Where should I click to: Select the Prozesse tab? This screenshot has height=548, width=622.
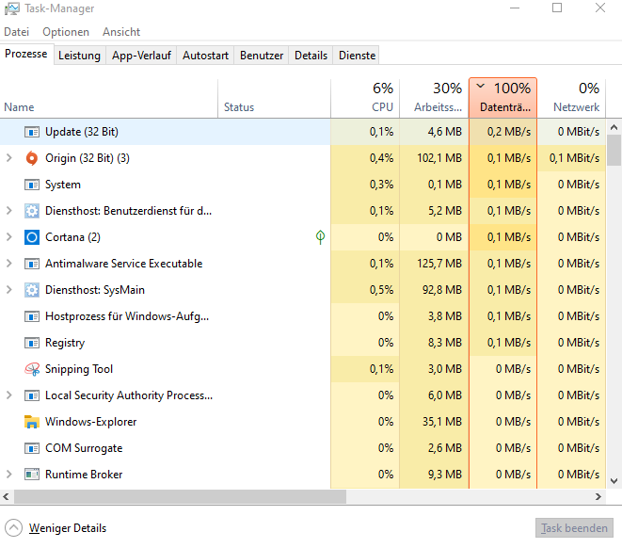coord(26,54)
